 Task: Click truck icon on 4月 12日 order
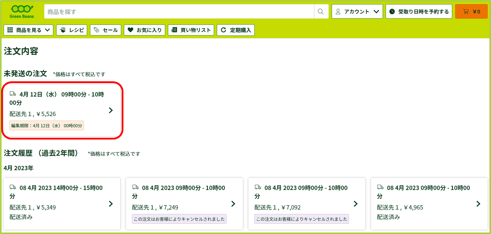point(13,94)
